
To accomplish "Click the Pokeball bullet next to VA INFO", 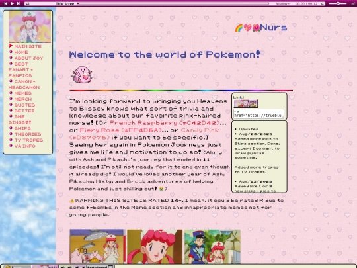I will point(11,146).
